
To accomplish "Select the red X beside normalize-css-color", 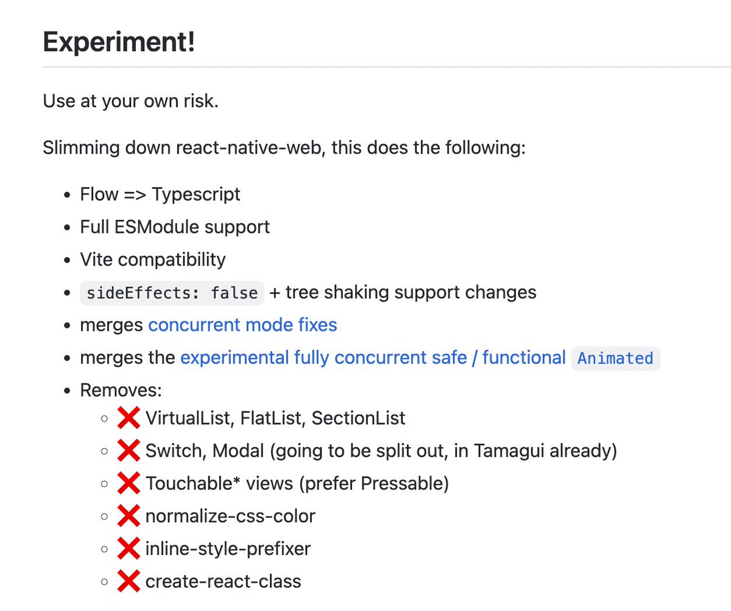I will point(129,517).
